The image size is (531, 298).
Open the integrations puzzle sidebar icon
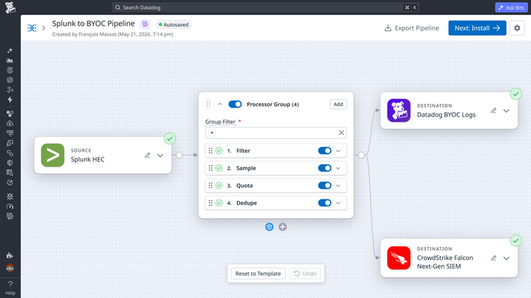point(10,255)
